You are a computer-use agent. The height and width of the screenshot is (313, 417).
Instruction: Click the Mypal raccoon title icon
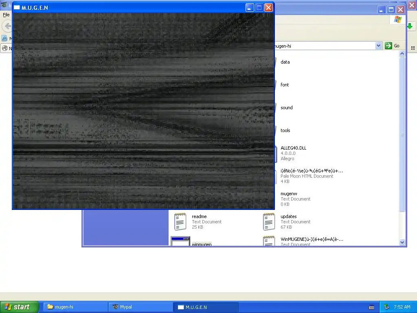coord(4,4)
